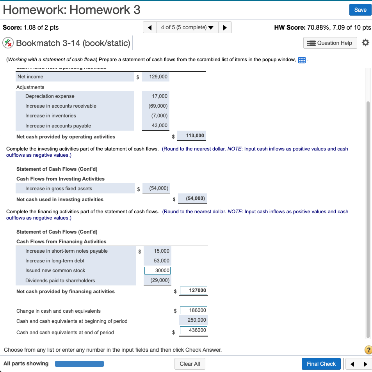Click the back arrow beside Final Check

352,363
